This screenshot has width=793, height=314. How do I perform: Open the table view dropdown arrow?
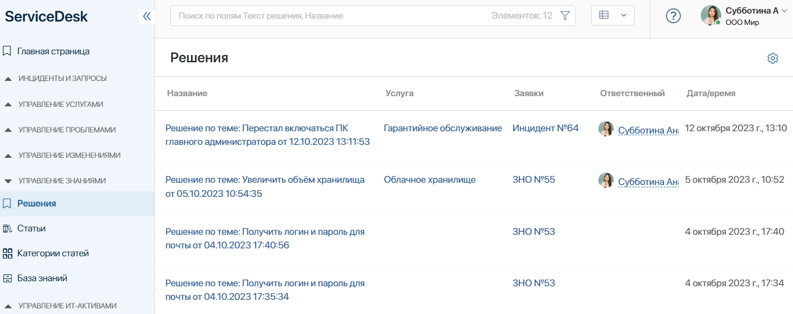tap(624, 16)
